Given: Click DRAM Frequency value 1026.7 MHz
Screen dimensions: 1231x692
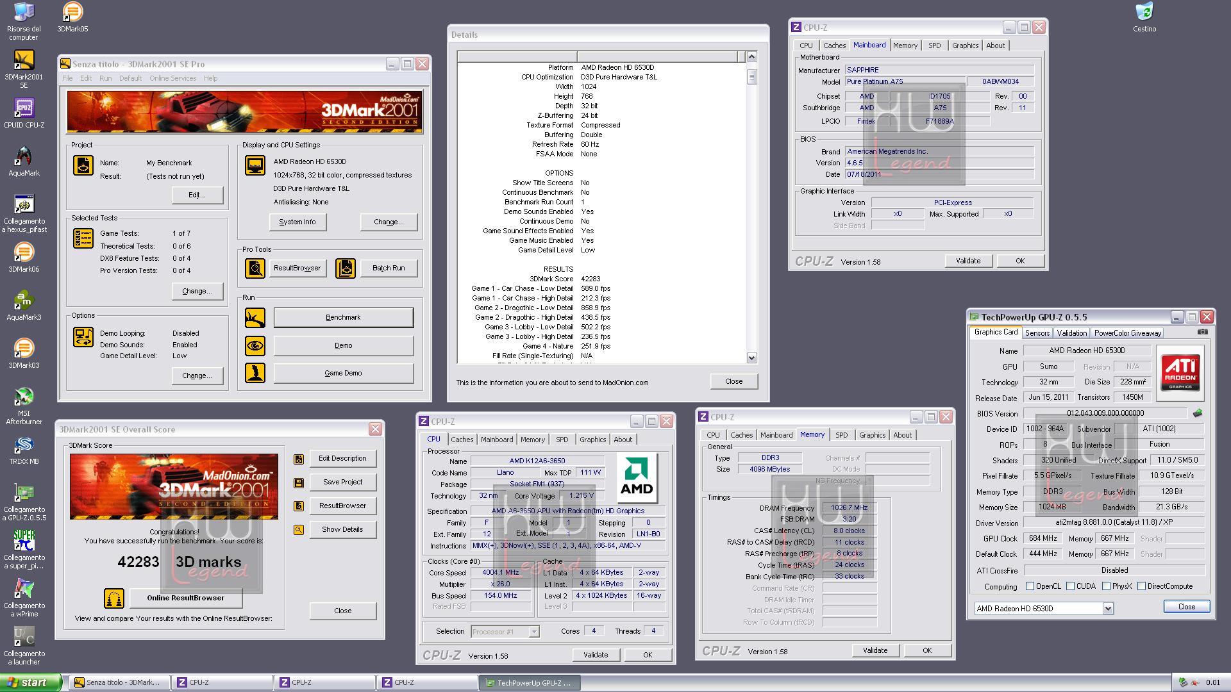Looking at the screenshot, I should [x=849, y=508].
